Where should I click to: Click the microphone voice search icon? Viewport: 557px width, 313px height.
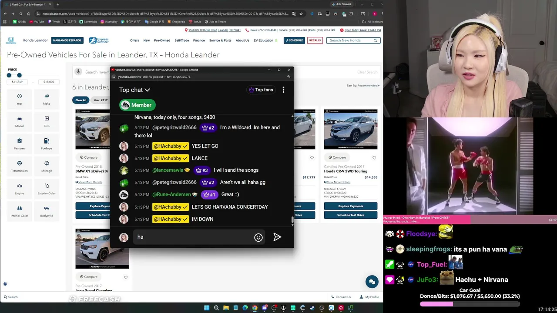(78, 72)
